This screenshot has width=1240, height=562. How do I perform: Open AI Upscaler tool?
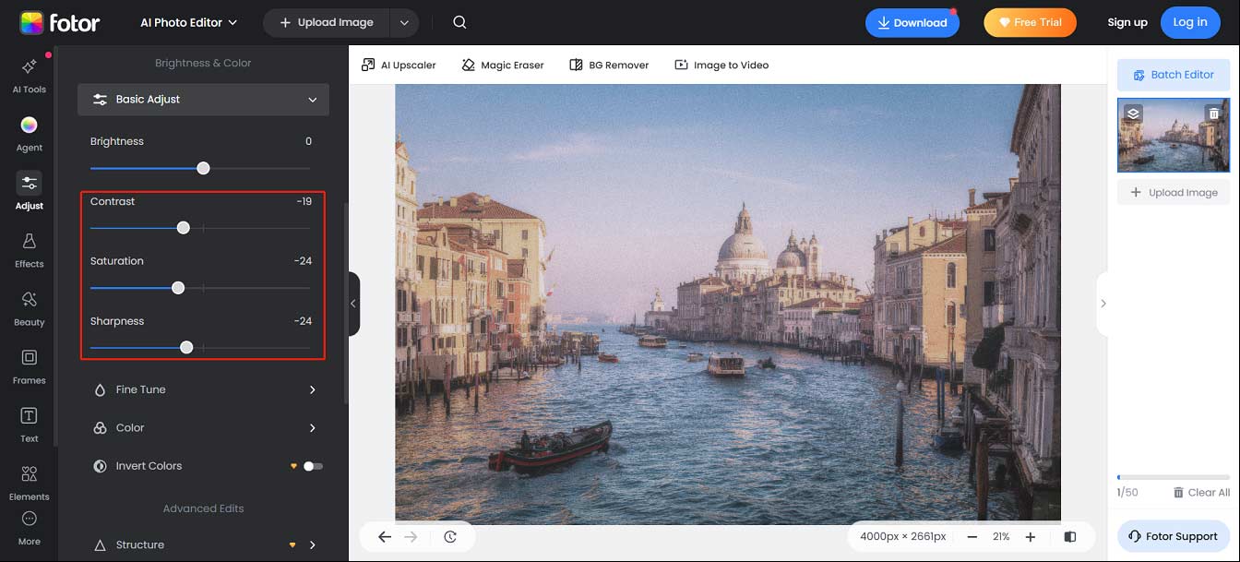coord(399,65)
